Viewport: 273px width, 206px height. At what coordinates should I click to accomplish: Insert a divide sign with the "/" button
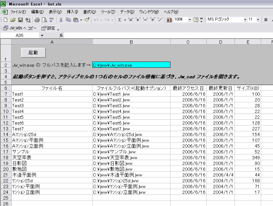pyautogui.click(x=160, y=20)
